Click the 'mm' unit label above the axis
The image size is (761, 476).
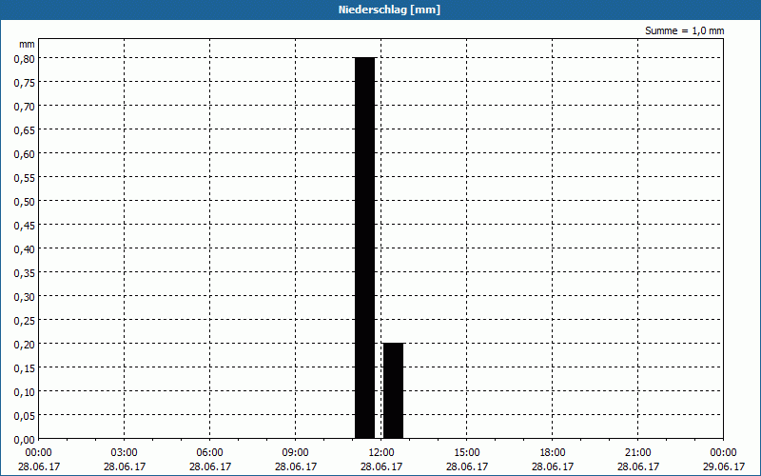click(x=27, y=44)
